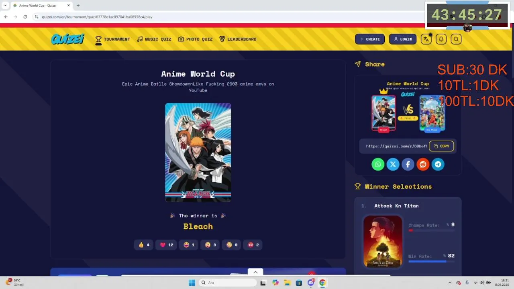Open the Copilot taskbar icon
This screenshot has height=289, width=514.
275,283
